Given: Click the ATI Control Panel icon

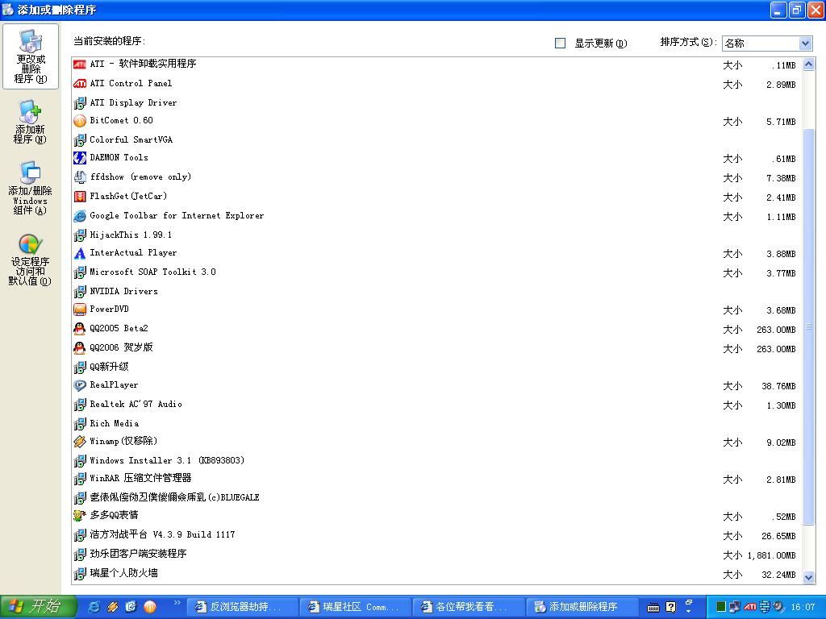Looking at the screenshot, I should click(x=80, y=84).
